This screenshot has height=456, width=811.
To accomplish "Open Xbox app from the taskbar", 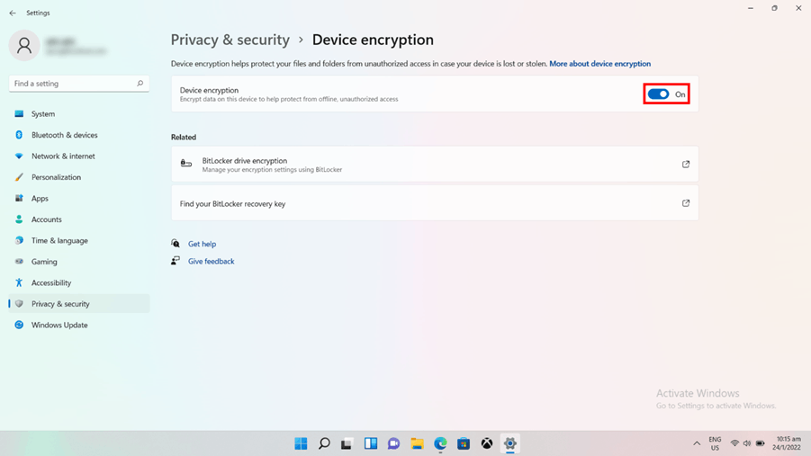I will [487, 443].
